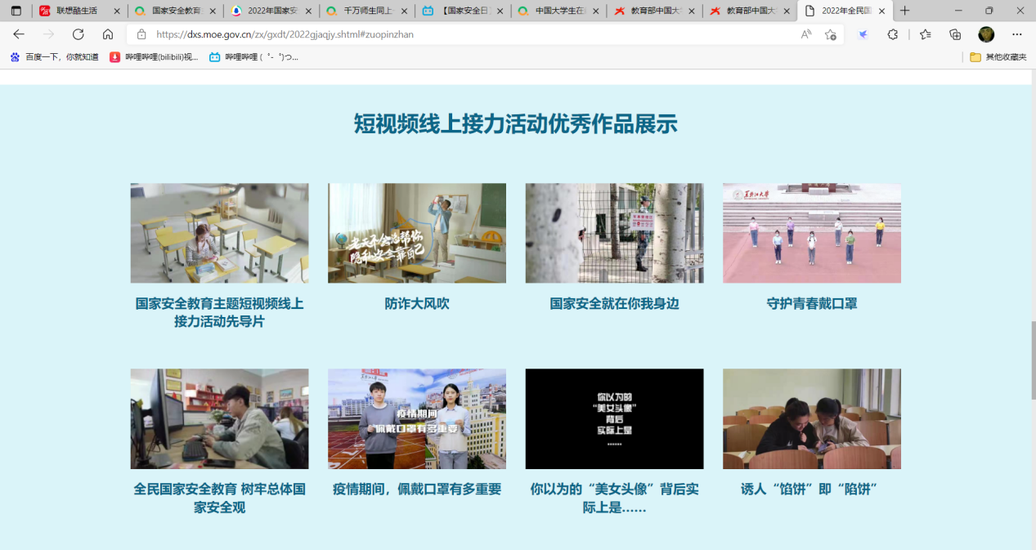Click the user profile avatar

(986, 34)
